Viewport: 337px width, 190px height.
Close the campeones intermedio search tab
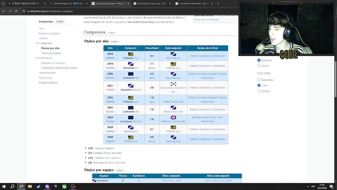(212, 3)
